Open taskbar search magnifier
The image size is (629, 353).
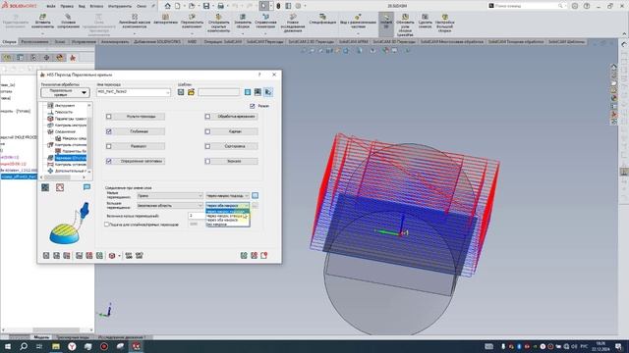pos(24,346)
